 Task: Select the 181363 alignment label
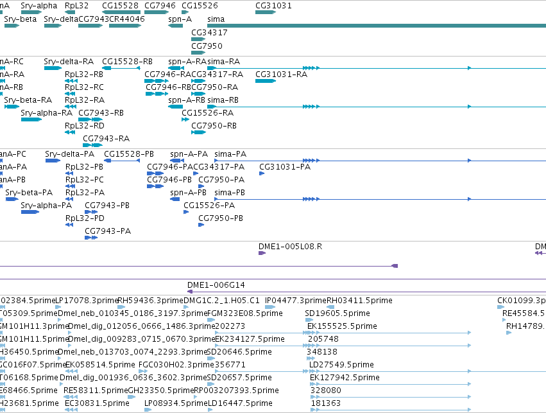tap(325, 403)
